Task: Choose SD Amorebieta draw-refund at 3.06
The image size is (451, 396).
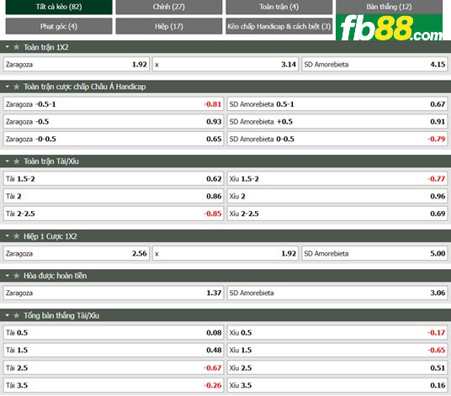Action: [337, 293]
